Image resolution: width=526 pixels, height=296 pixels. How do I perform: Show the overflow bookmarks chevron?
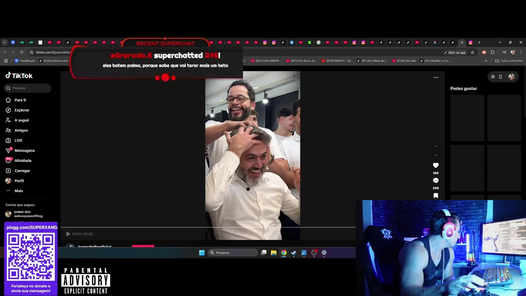pos(486,60)
